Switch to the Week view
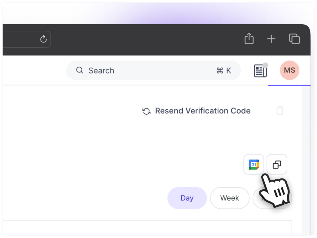317x238 pixels. (229, 198)
